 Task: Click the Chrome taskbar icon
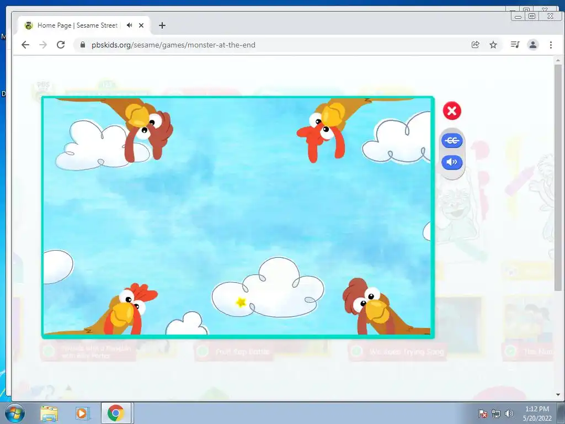point(116,413)
